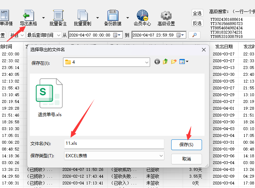
Task: Click the 取消 cancel button
Action: [186, 159]
